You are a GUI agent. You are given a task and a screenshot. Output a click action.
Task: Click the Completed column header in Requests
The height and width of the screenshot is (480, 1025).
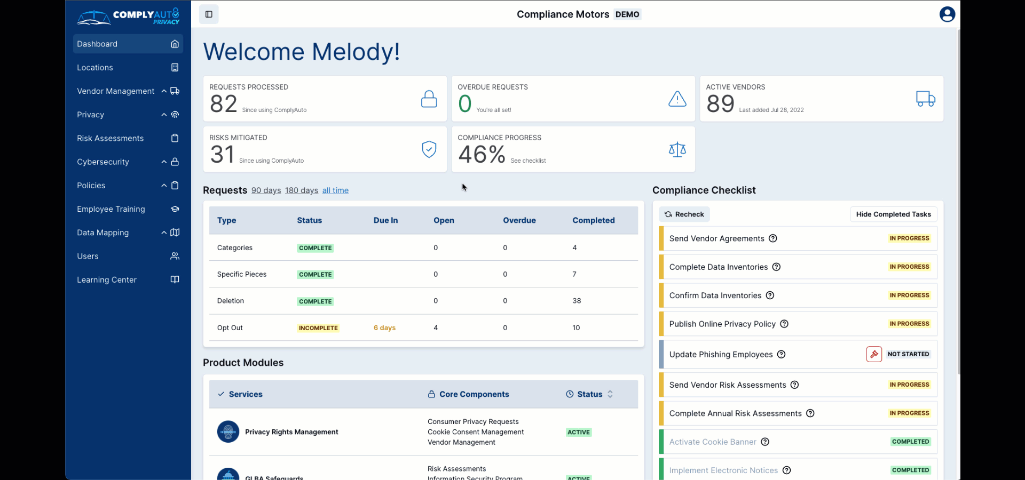click(594, 220)
